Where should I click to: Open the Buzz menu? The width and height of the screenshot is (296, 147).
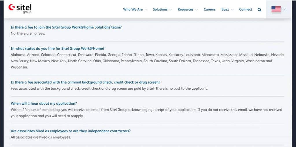tap(225, 10)
